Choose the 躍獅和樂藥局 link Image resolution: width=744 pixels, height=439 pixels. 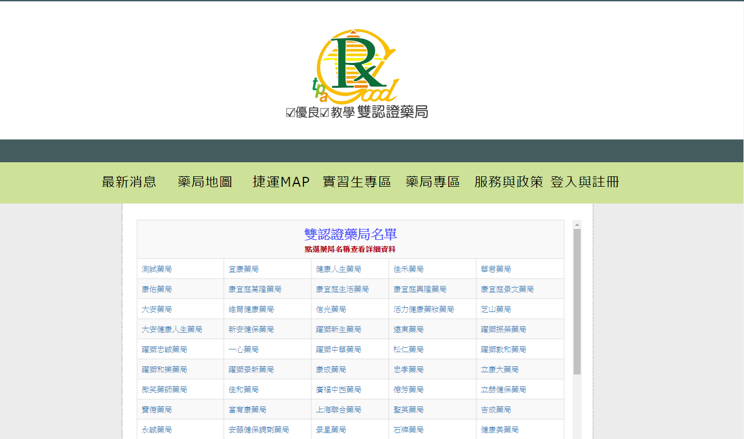pyautogui.click(x=164, y=370)
